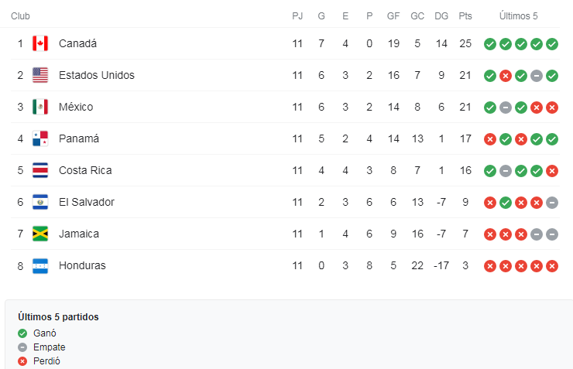
Task: Click the Ganó green legend icon
Action: (22, 333)
